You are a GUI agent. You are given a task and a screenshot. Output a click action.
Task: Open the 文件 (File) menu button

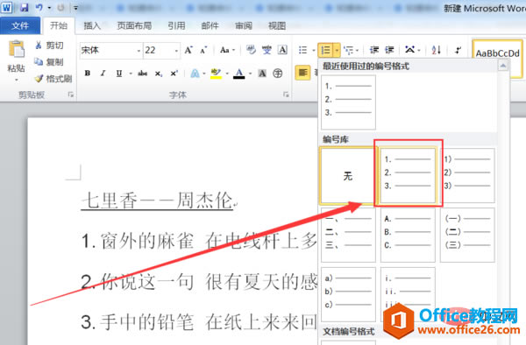tap(20, 25)
